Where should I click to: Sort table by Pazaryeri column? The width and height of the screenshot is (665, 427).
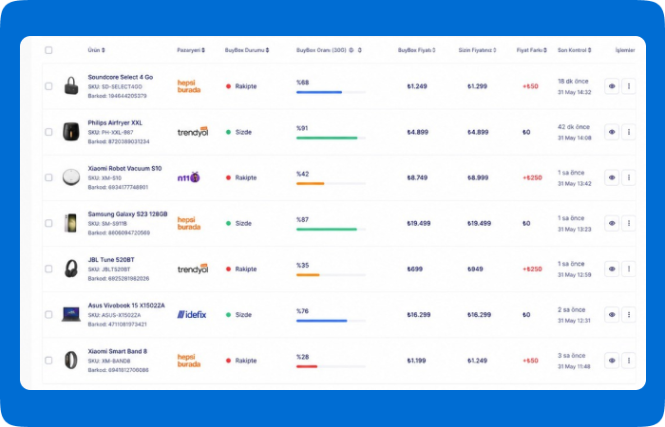pyautogui.click(x=191, y=50)
